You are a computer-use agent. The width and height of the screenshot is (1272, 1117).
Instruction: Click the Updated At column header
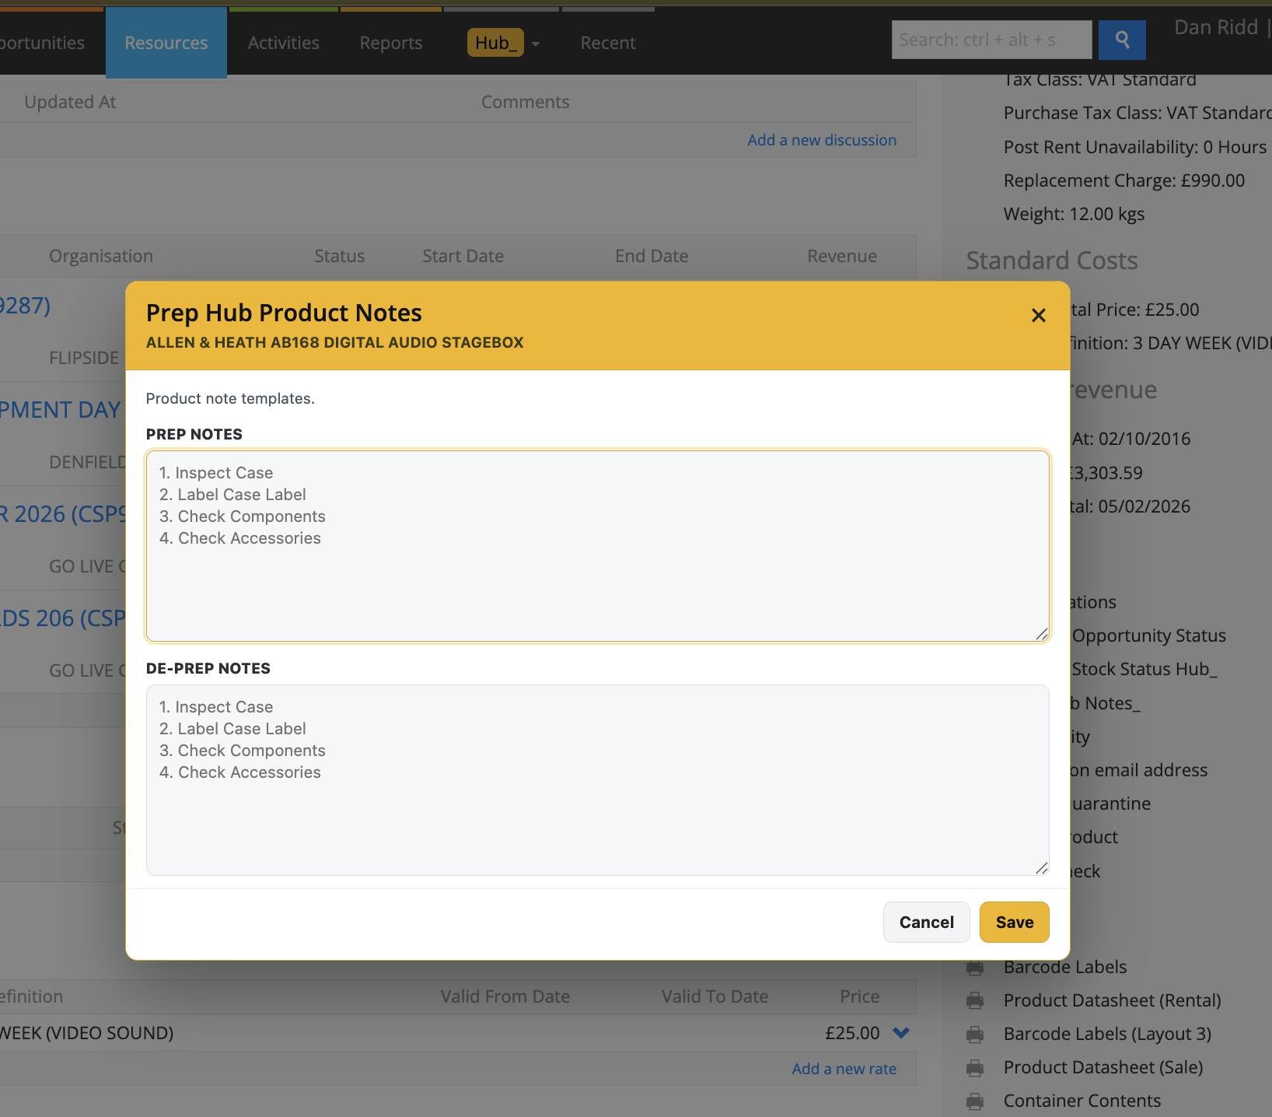point(70,102)
